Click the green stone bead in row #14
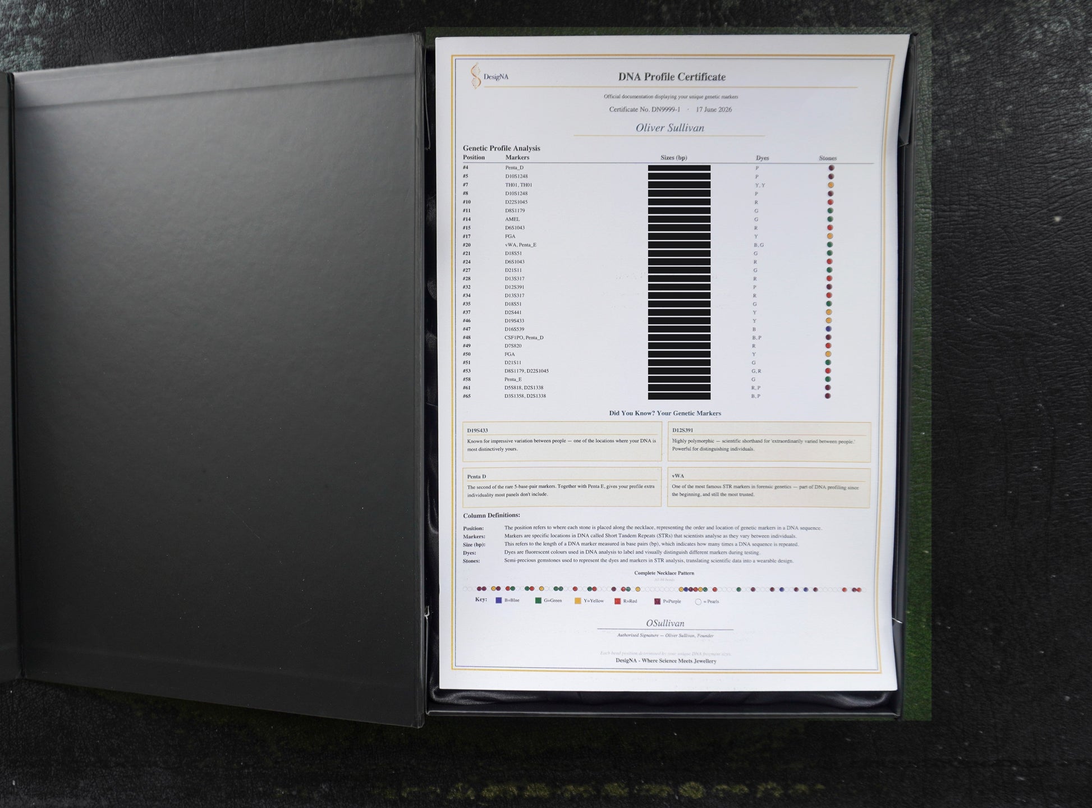 (x=830, y=219)
